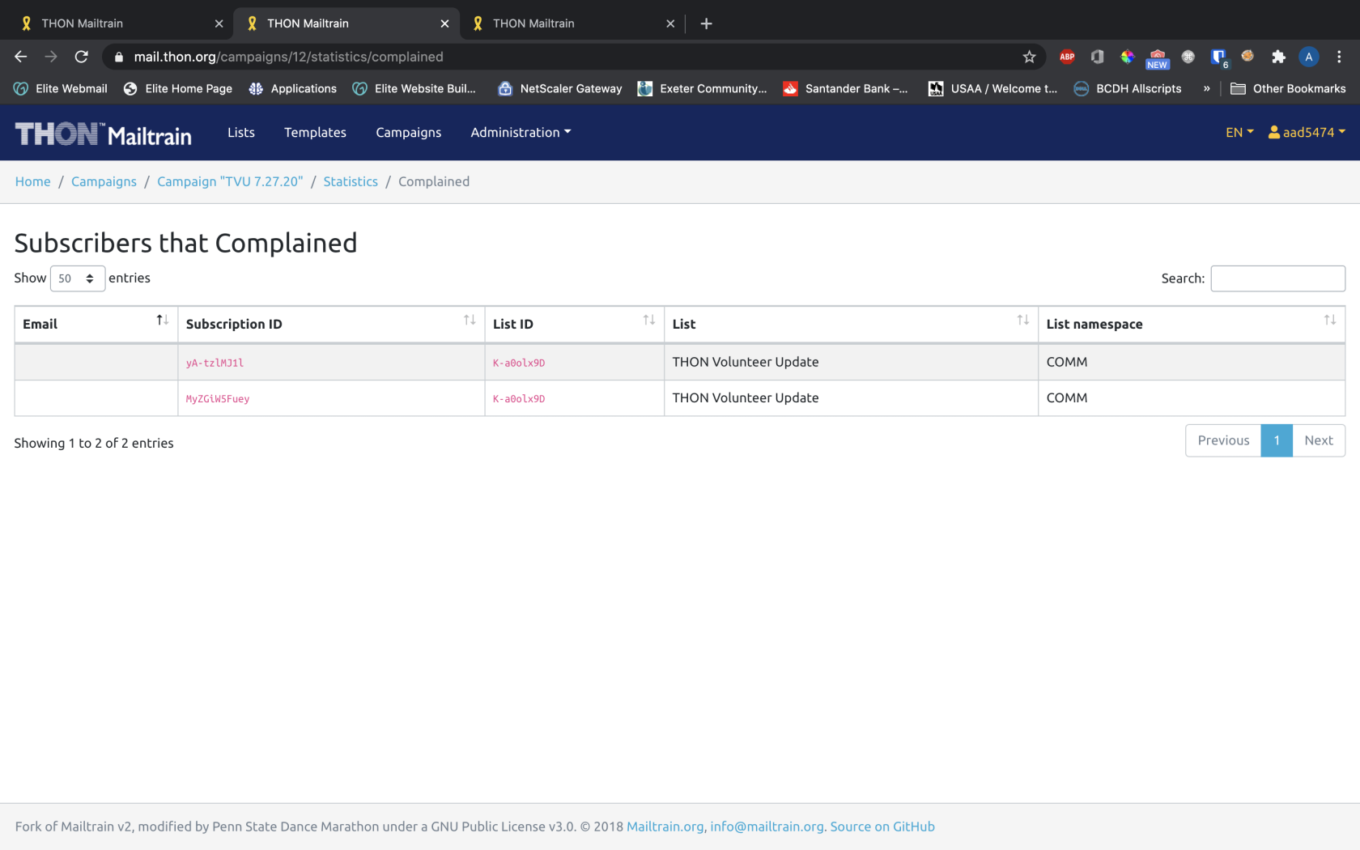Open the Elite Home Page bookmark
The image size is (1360, 850).
(x=178, y=88)
